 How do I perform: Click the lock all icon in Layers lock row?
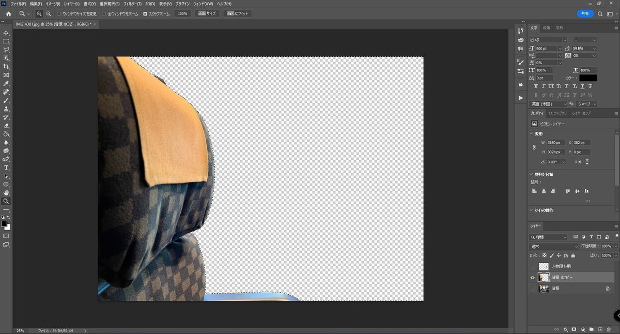pos(573,255)
